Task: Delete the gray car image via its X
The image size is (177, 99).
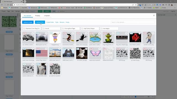Action: [33, 33]
